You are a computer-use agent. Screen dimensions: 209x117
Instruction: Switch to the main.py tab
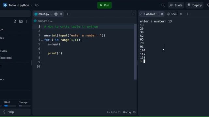pos(44,14)
